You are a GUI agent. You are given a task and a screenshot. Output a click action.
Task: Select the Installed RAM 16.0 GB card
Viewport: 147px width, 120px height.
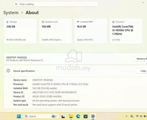[91, 31]
